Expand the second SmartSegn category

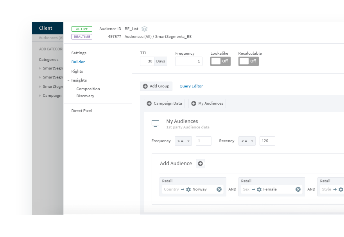coord(40,77)
